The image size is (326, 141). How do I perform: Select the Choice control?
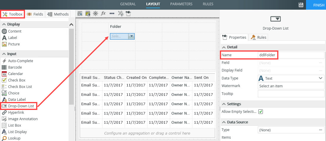(14, 93)
